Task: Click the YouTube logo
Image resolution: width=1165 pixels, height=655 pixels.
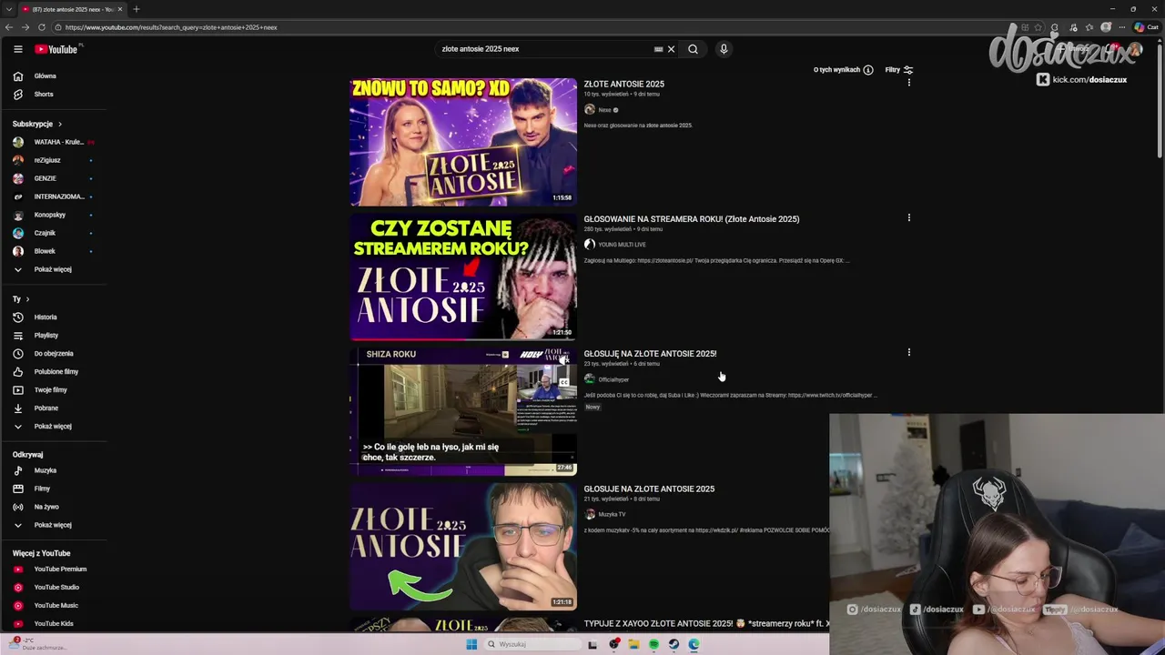Action: click(x=56, y=49)
